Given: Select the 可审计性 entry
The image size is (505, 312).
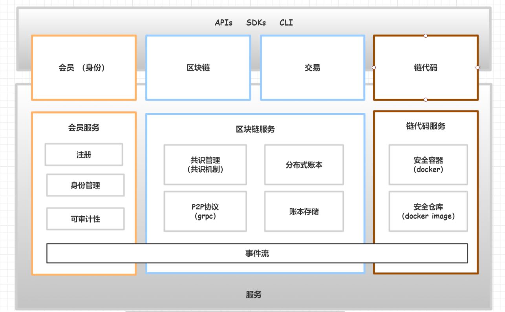Looking at the screenshot, I should click(85, 219).
